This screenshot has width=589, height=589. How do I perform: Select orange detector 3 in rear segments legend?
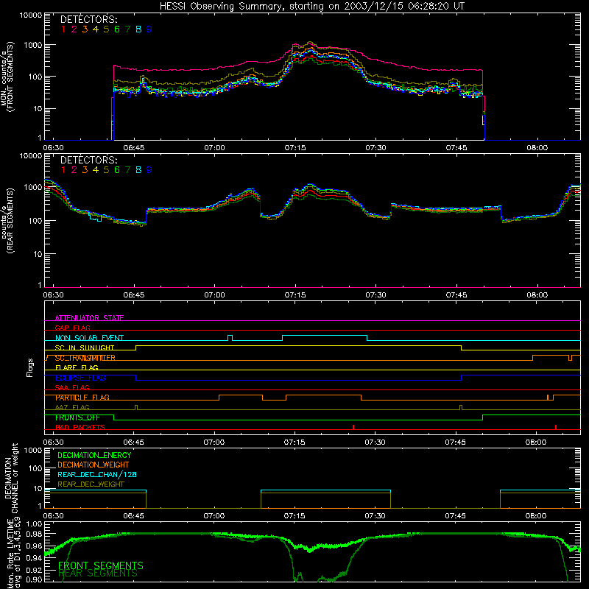coord(85,170)
